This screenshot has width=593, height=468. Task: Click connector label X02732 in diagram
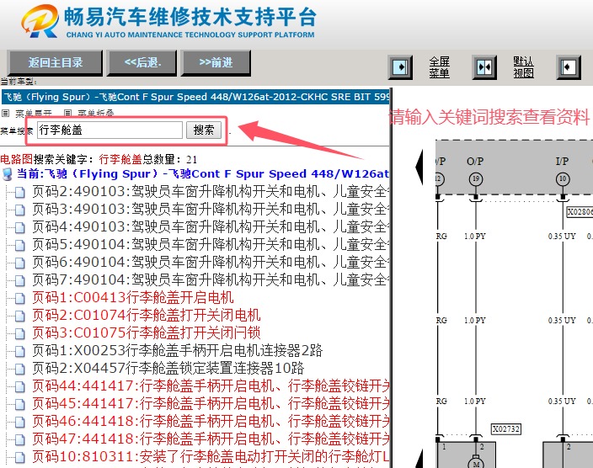tap(506, 429)
